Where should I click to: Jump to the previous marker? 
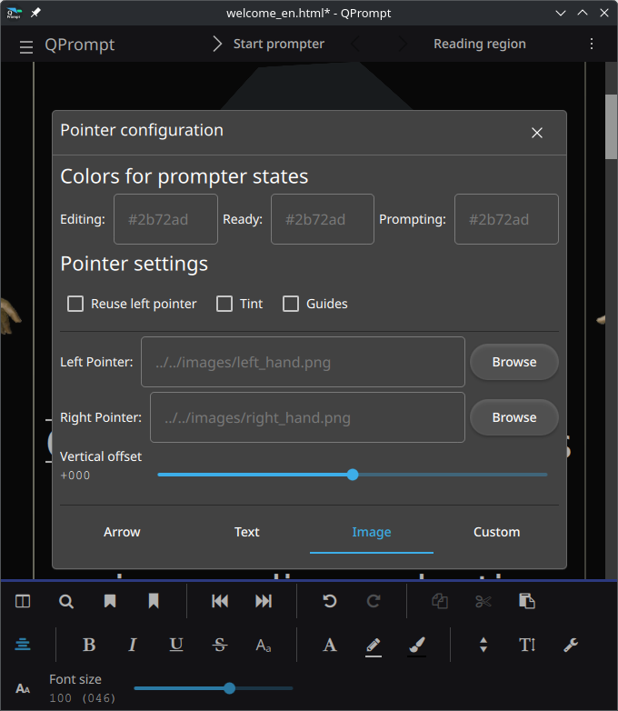[220, 601]
